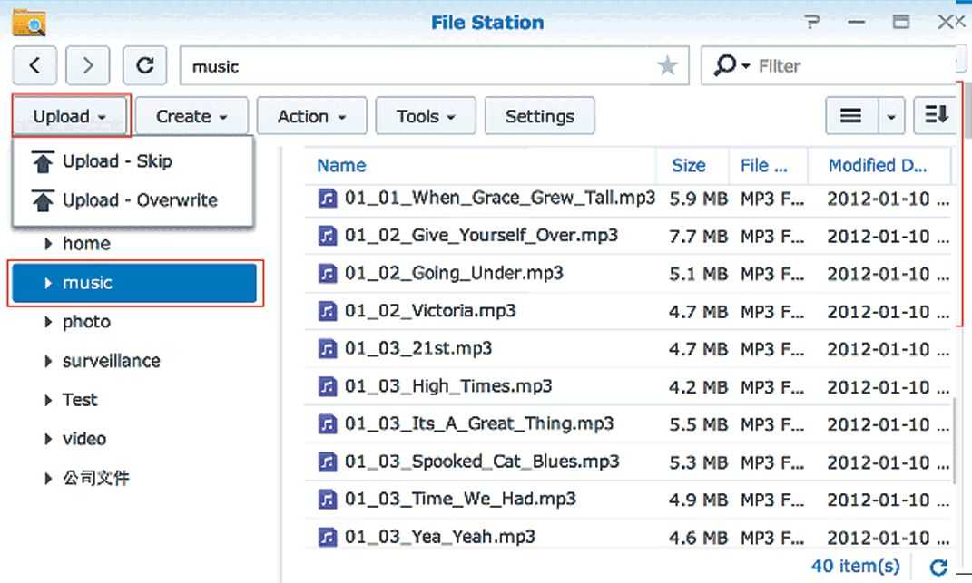Click the Settings button
The image size is (972, 583).
tap(539, 116)
